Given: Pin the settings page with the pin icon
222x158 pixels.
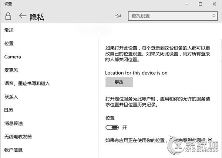Looking at the screenshot, I should (118, 16).
